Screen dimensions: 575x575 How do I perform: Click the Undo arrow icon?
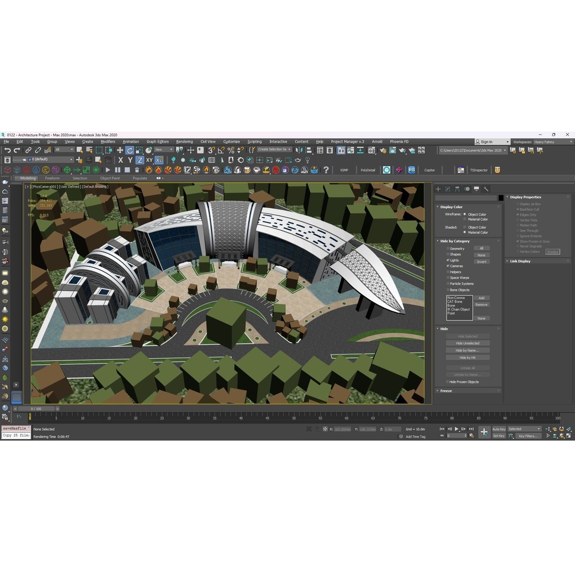point(7,150)
